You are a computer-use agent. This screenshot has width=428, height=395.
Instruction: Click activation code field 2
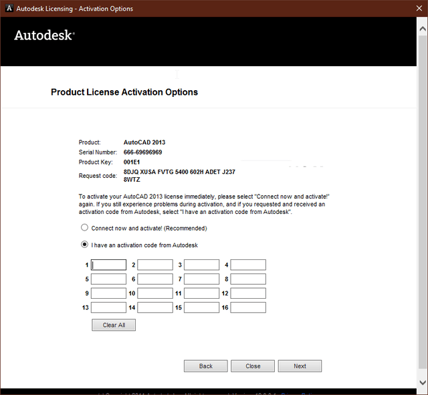pos(155,265)
